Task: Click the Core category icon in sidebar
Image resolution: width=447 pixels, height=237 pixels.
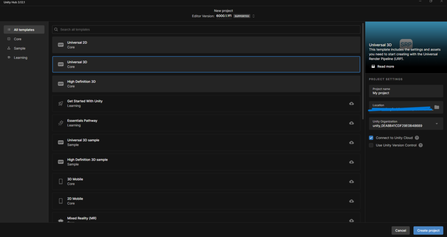Action: pos(9,39)
